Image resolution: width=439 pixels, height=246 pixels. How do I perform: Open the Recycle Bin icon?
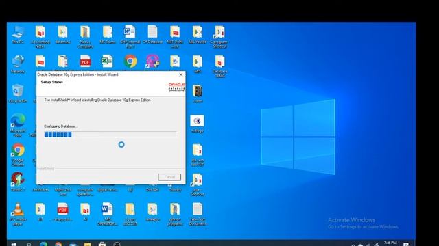[18, 94]
